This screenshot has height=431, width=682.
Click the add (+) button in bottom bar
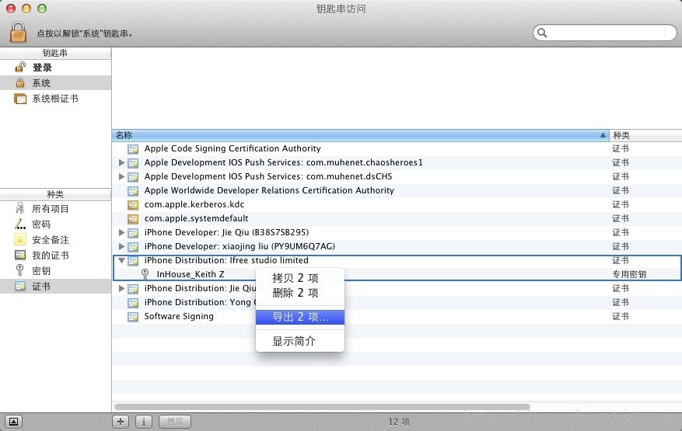click(121, 422)
